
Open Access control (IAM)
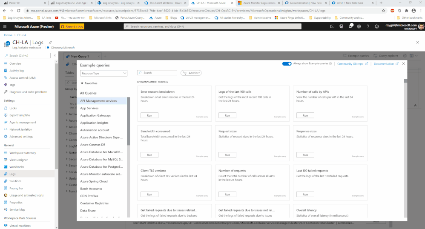pyautogui.click(x=23, y=77)
